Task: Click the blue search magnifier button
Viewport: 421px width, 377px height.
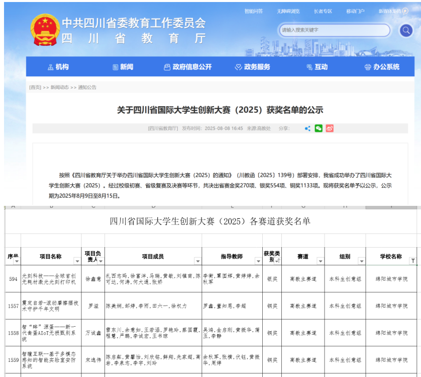Action: [x=406, y=30]
